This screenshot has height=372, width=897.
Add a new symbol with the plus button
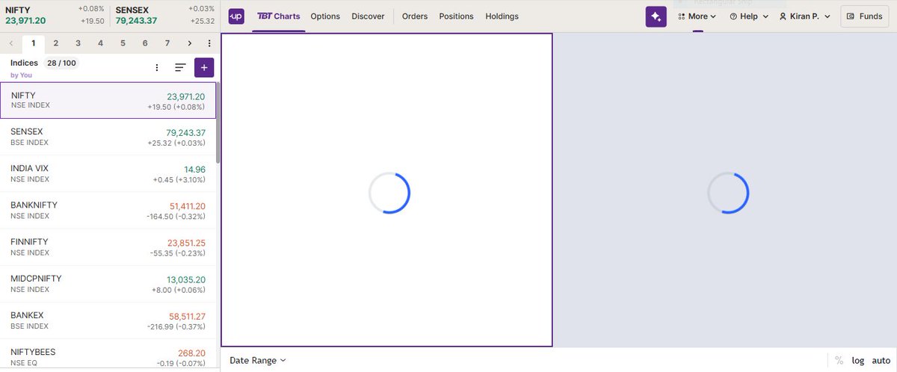click(x=204, y=67)
